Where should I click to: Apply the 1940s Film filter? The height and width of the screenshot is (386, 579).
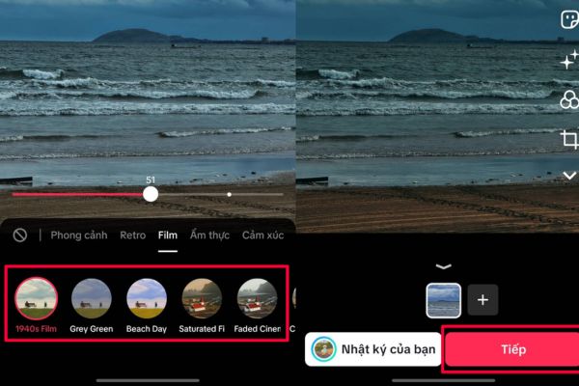pyautogui.click(x=38, y=300)
